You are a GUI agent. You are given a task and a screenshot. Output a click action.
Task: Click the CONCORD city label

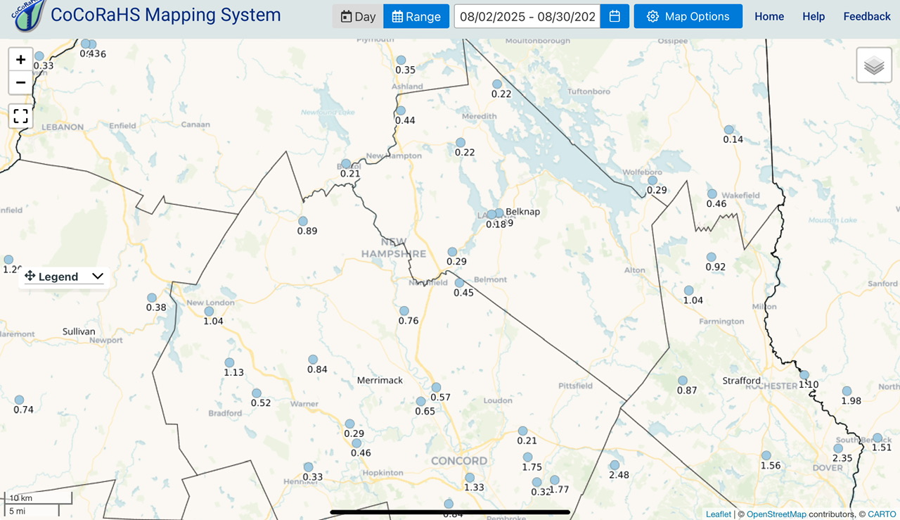459,461
